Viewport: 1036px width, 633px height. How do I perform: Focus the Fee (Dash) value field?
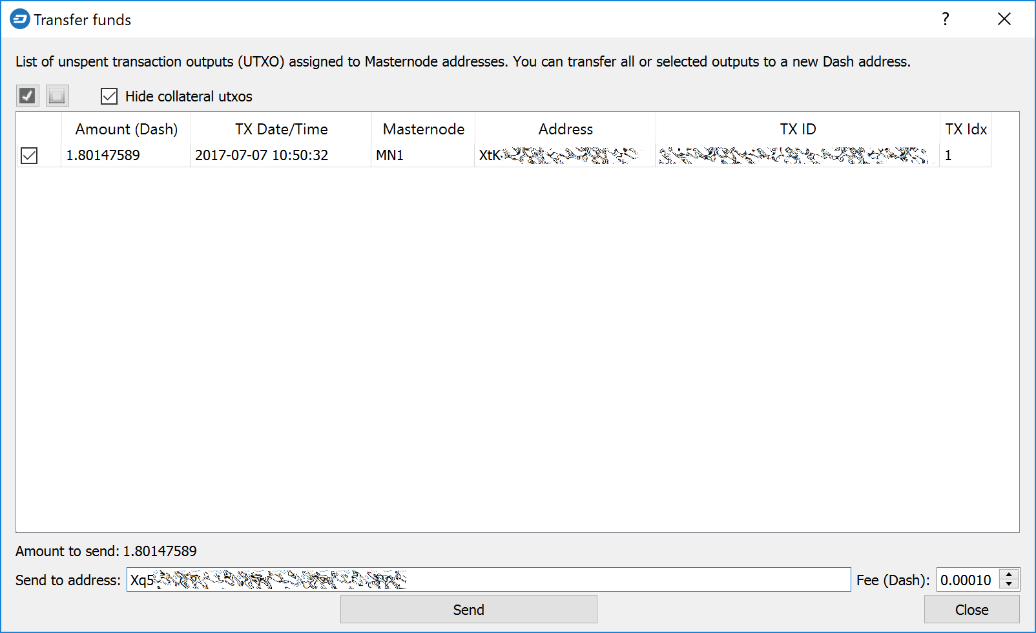pyautogui.click(x=968, y=579)
